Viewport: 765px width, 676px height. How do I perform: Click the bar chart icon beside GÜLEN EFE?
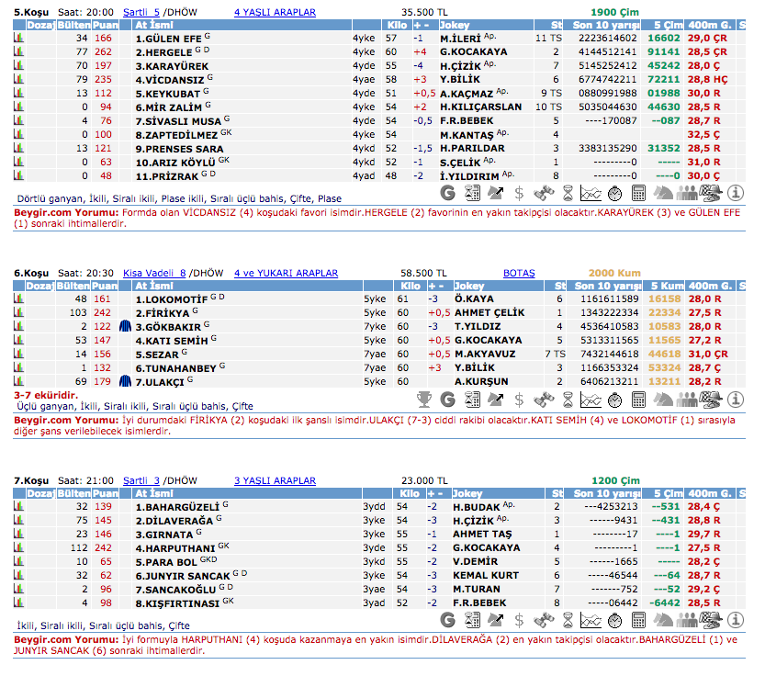18,39
